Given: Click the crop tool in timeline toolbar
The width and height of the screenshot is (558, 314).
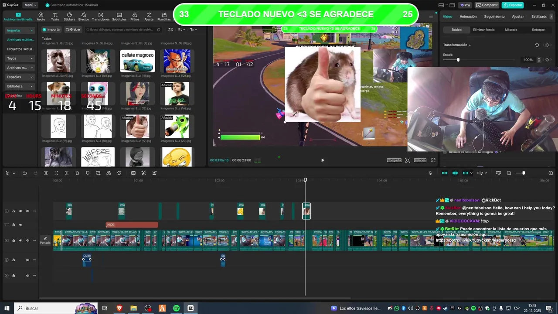Looking at the screenshot, I should 98,173.
